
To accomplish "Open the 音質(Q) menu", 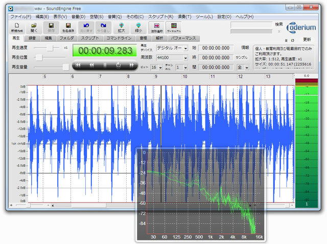I will tap(114, 17).
